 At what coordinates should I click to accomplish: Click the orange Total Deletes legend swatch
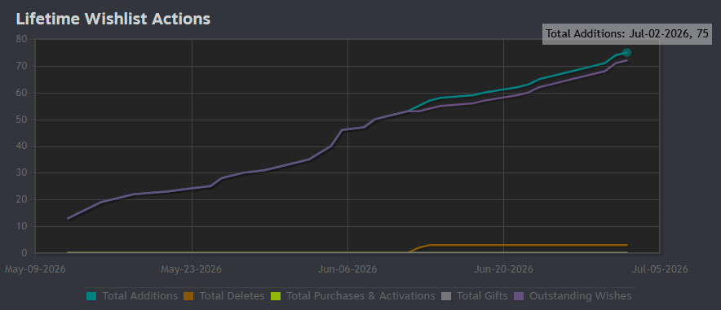click(x=188, y=296)
